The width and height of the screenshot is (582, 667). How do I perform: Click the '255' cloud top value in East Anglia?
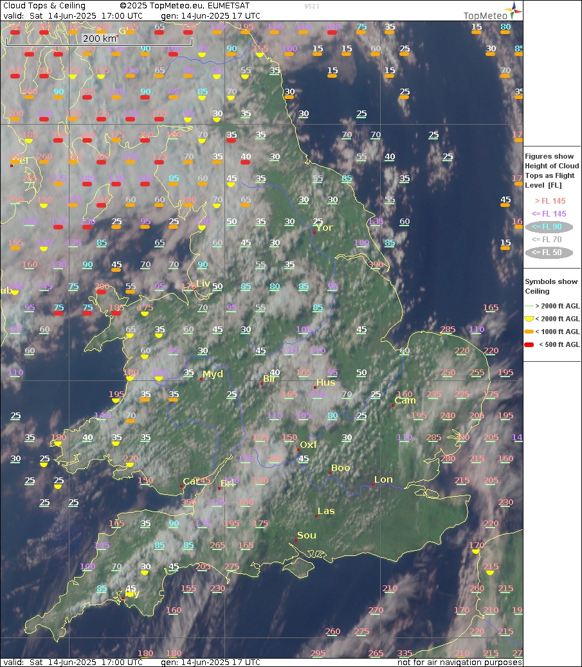[x=477, y=373]
